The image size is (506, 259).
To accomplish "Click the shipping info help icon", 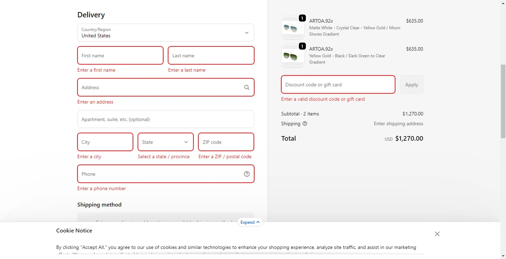I will click(305, 123).
